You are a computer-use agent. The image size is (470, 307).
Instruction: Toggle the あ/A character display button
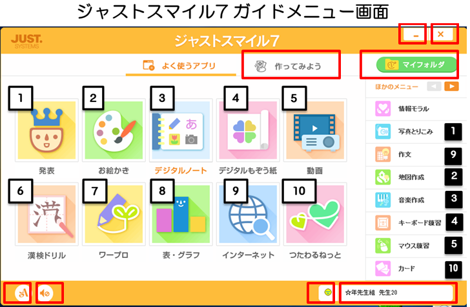[23, 293]
